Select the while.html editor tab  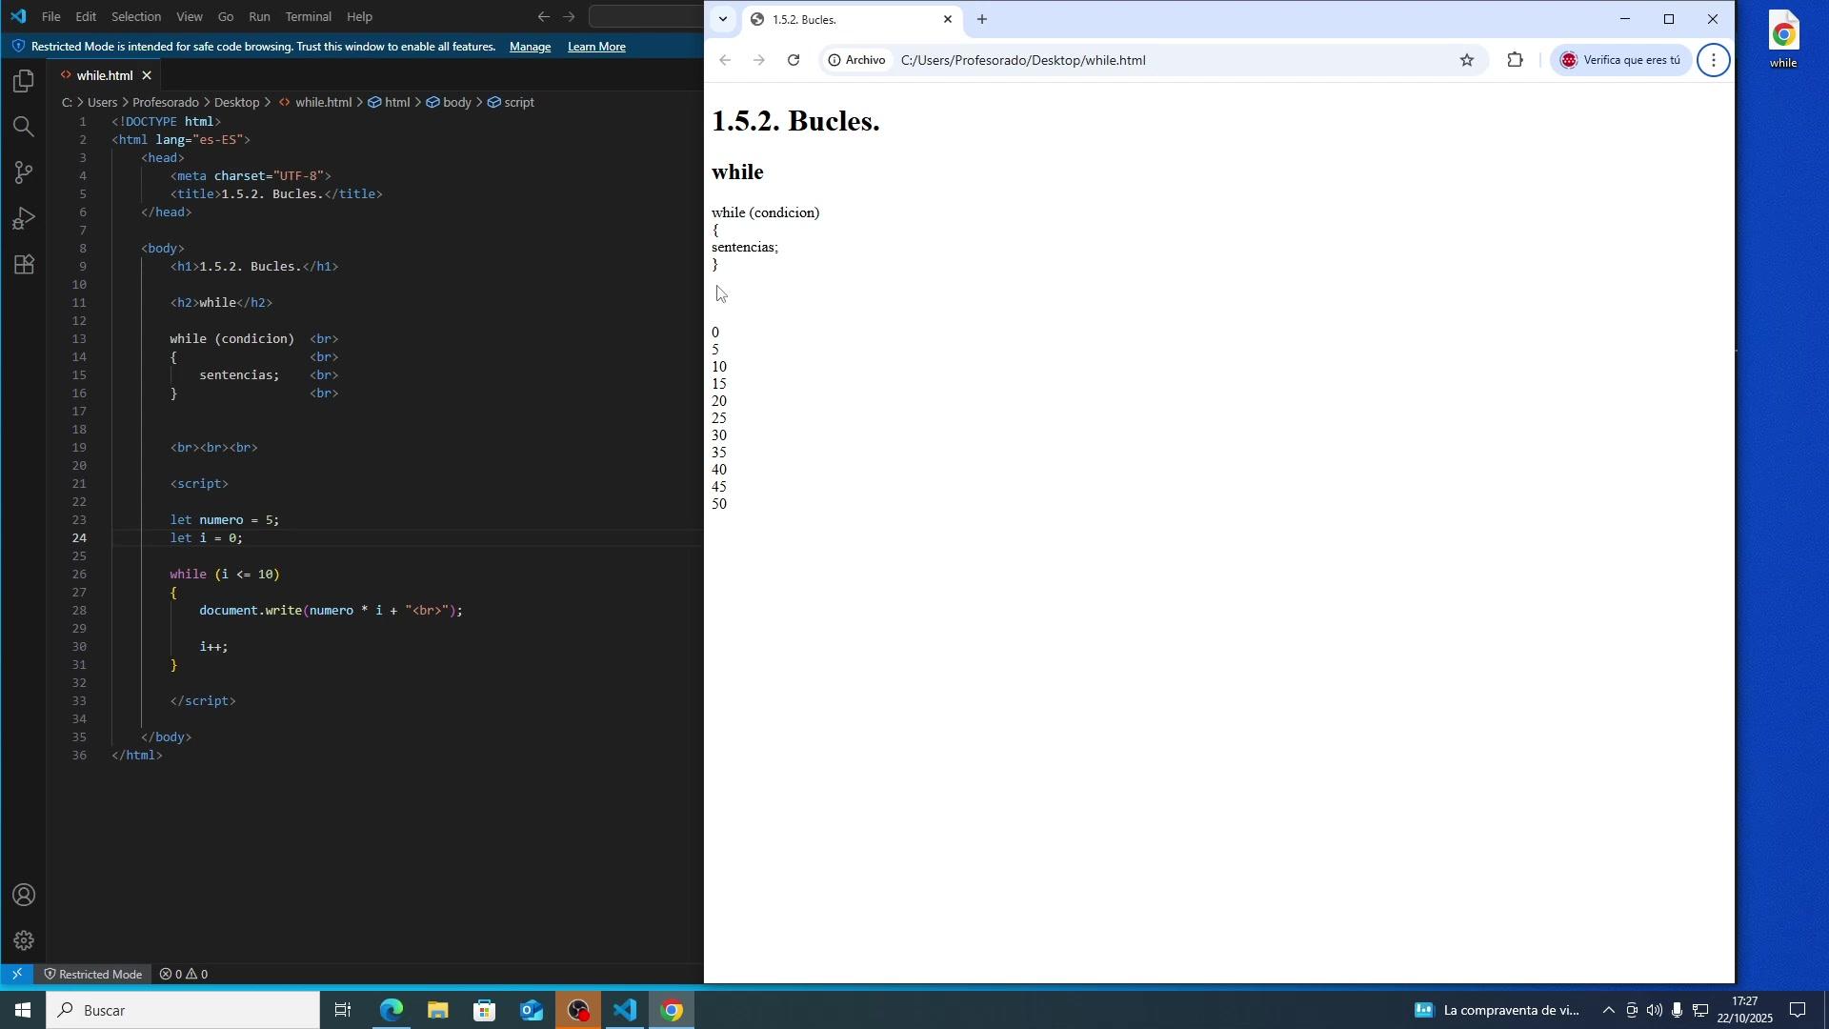pyautogui.click(x=104, y=75)
